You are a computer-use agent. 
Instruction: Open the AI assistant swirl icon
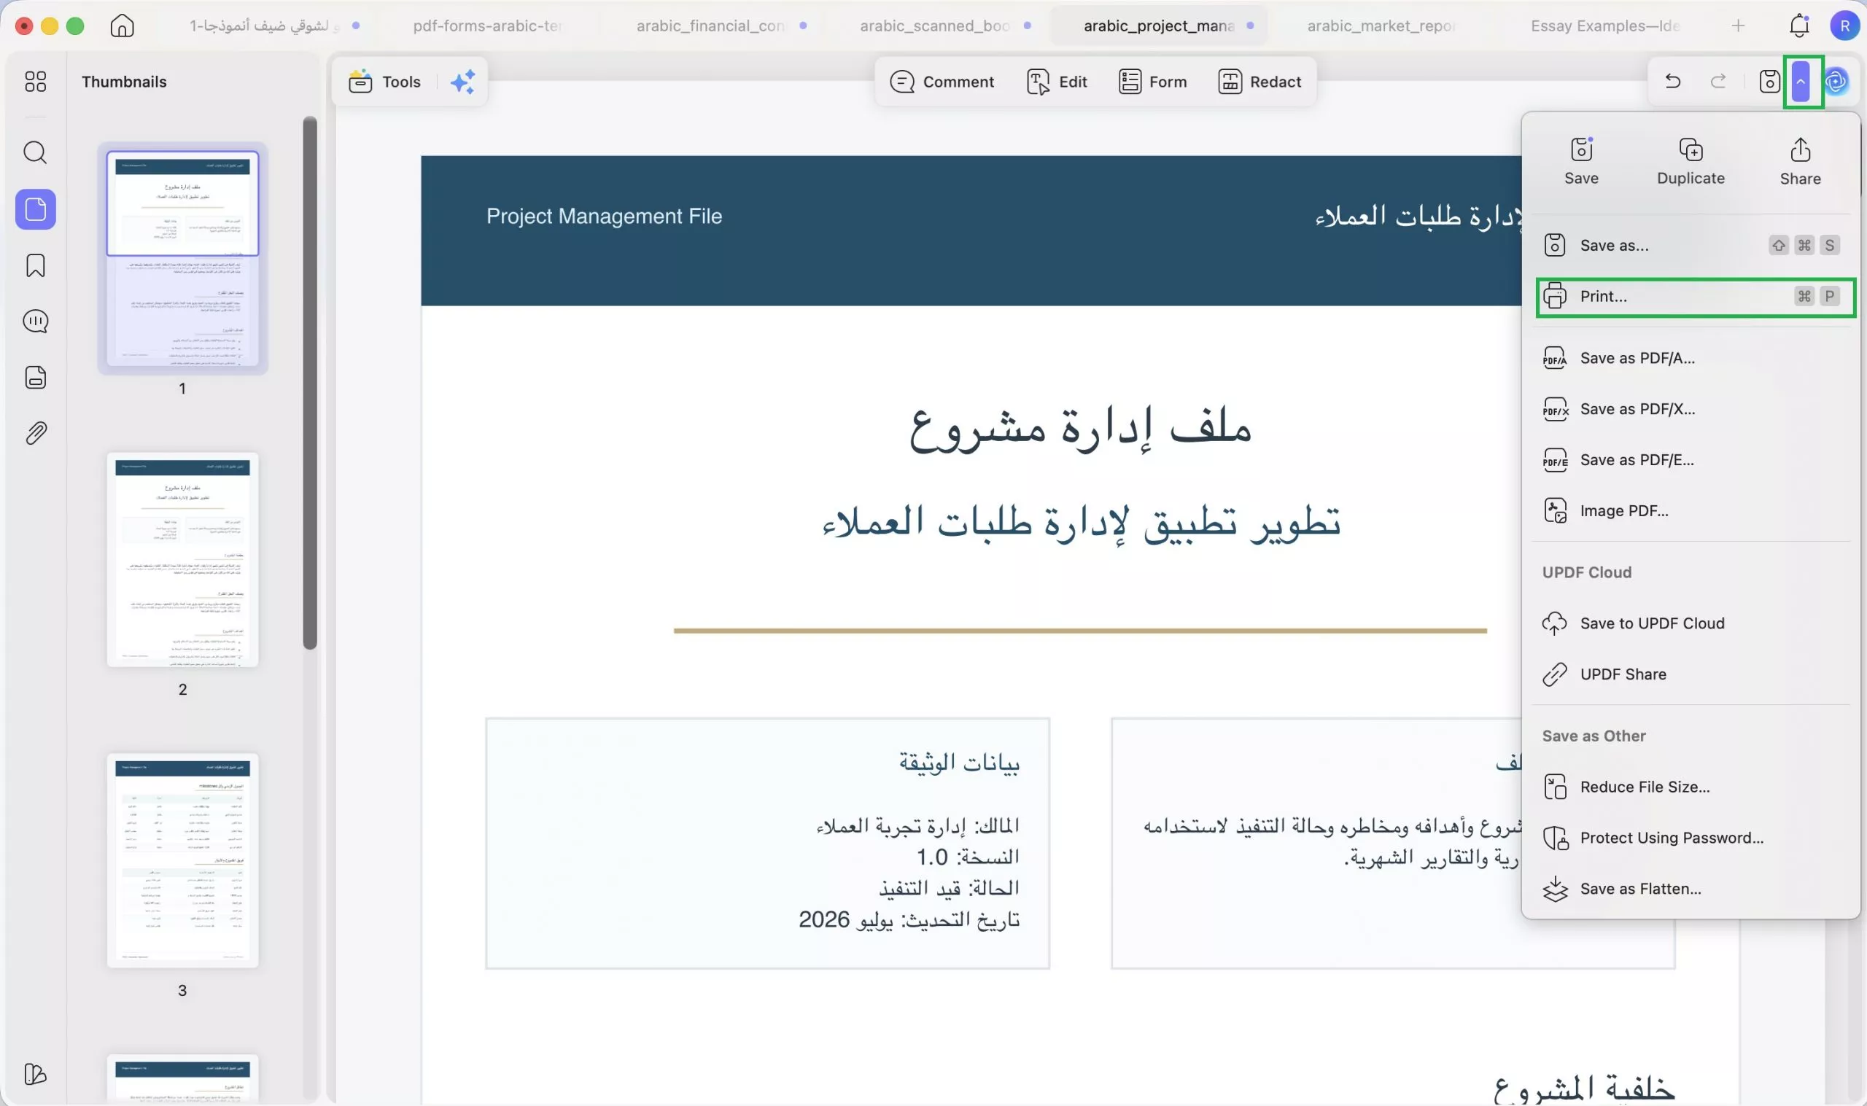(x=1836, y=81)
